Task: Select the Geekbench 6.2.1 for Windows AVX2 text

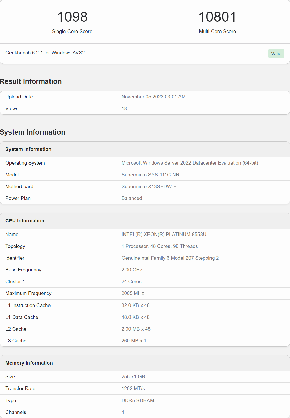Action: coord(45,53)
